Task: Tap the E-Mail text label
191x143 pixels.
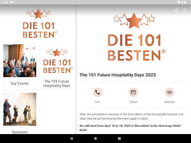Action: 133,102
